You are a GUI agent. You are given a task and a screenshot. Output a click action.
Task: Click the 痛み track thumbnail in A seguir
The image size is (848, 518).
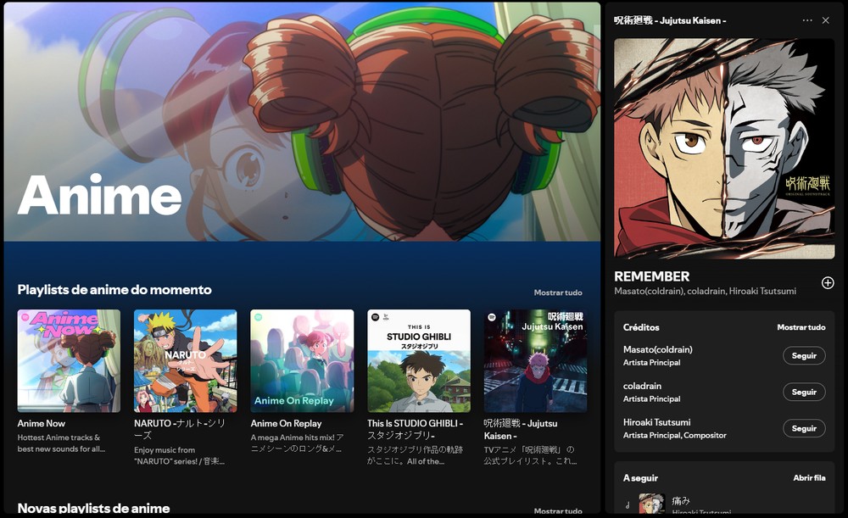pyautogui.click(x=651, y=504)
